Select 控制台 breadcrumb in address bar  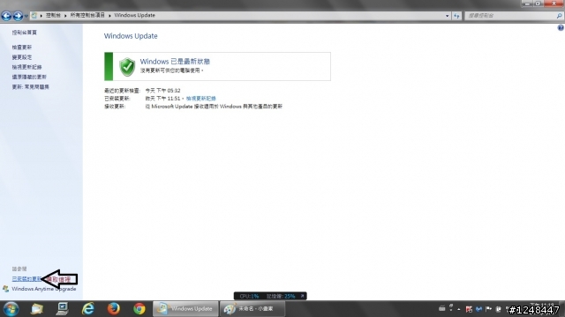[x=53, y=16]
